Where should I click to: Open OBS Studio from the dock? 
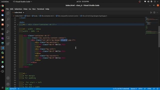2,71
